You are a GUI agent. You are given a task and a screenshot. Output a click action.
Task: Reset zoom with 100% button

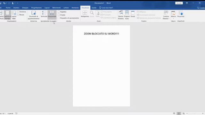97,14
